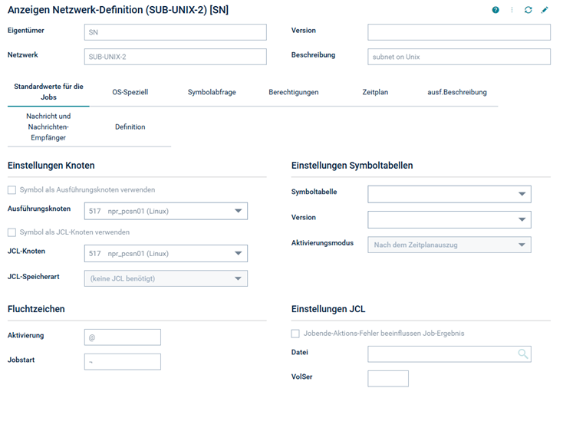Viewport: 563px width, 421px height.
Task: Toggle Symbol als JCL-Knoten verwenden checkbox
Action: coord(12,232)
